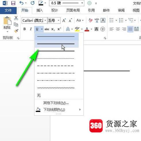Open the highlight color dropdown arrow
Image resolution: width=141 pixels, height=141 pixels.
click(x=82, y=29)
